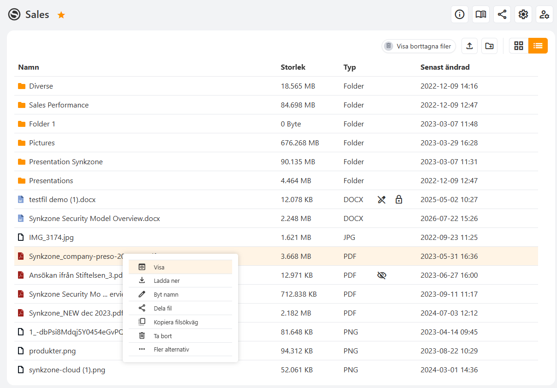Select the IMG_3174.jpg file
The height and width of the screenshot is (388, 557).
(51, 238)
